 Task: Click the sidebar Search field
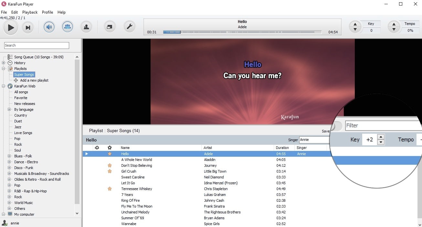pyautogui.click(x=37, y=45)
